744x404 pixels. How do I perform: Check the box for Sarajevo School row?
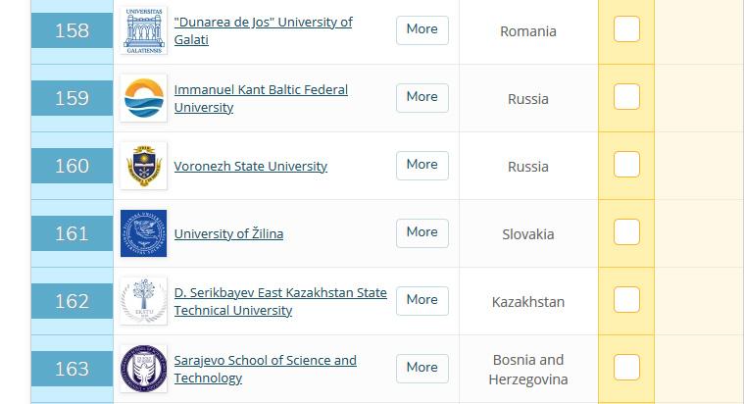coord(626,368)
